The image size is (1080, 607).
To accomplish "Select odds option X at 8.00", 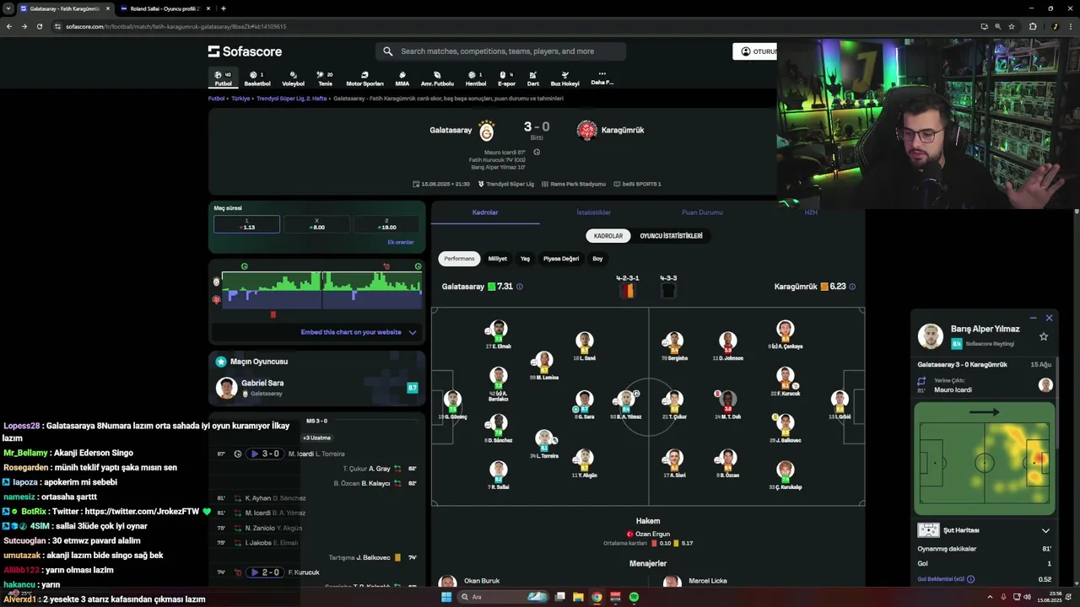I will tap(316, 224).
